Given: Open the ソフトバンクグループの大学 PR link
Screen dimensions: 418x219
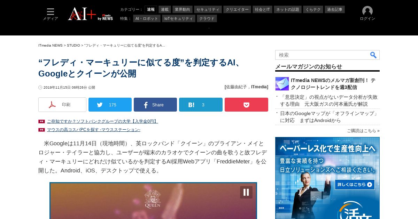Looking at the screenshot, I should pos(102,121).
